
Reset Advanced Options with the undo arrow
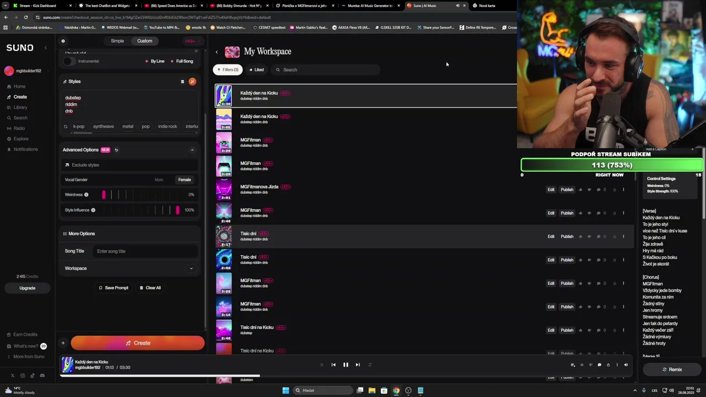(x=116, y=150)
